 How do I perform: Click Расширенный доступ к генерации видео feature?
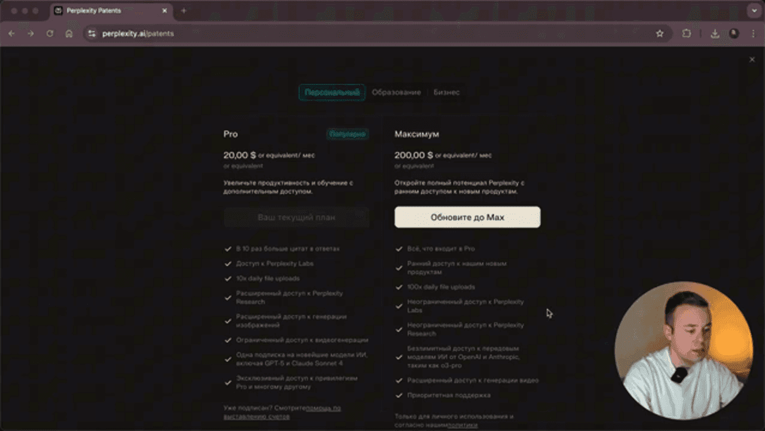[473, 380]
